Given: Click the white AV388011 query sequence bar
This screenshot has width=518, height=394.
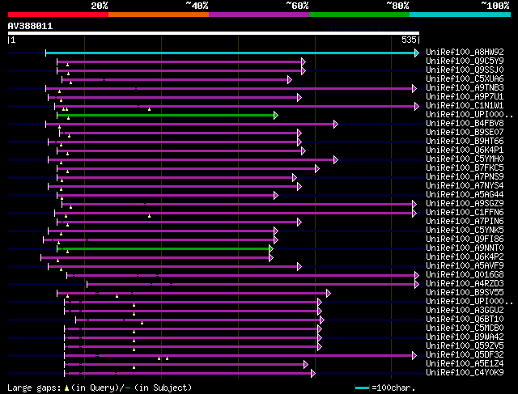Looking at the screenshot, I should [x=214, y=33].
